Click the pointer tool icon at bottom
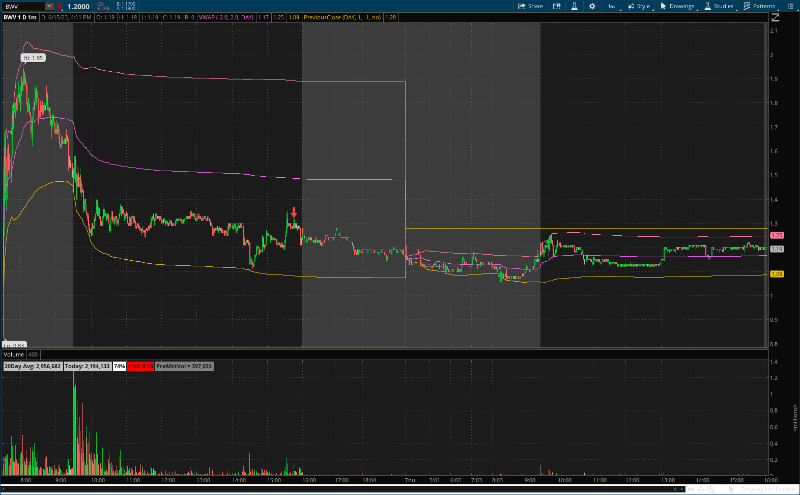The height and width of the screenshot is (495, 800). point(731,489)
